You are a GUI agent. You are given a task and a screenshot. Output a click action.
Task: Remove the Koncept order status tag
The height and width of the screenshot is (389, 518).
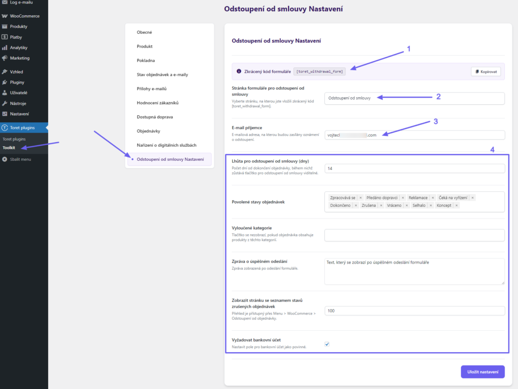pyautogui.click(x=456, y=205)
